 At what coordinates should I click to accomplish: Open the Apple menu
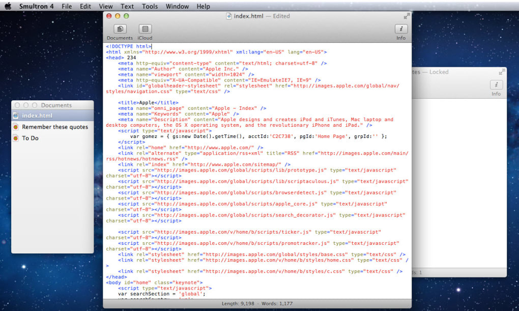click(x=8, y=6)
